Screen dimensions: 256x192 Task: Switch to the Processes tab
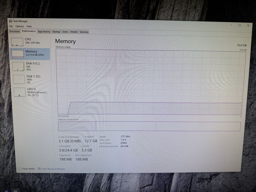click(x=14, y=31)
